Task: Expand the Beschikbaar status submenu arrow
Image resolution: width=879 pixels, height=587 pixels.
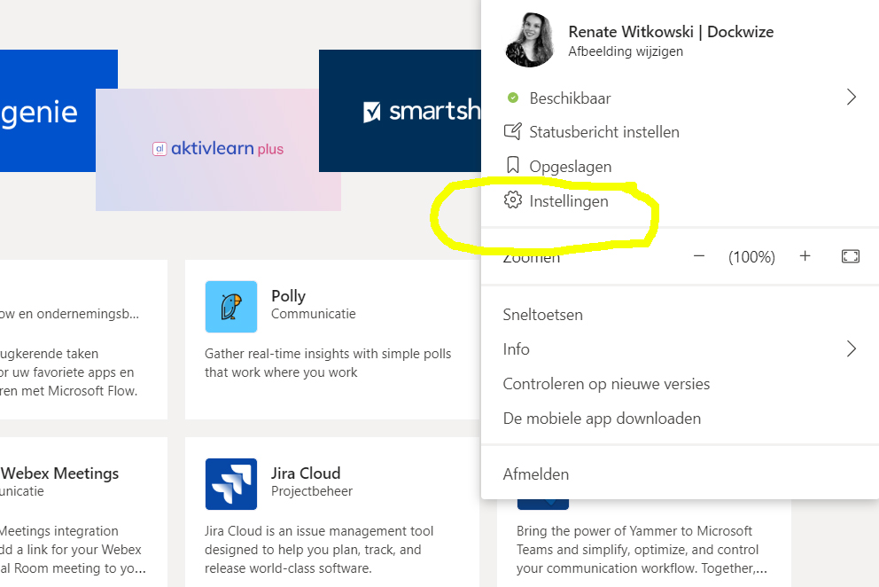Action: pos(851,97)
